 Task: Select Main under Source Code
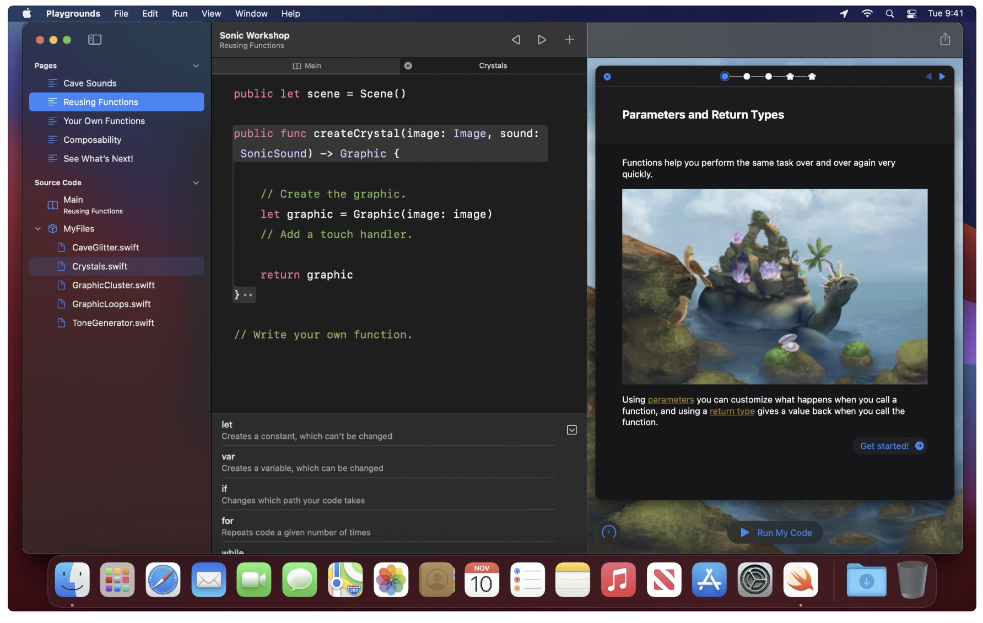pos(116,205)
